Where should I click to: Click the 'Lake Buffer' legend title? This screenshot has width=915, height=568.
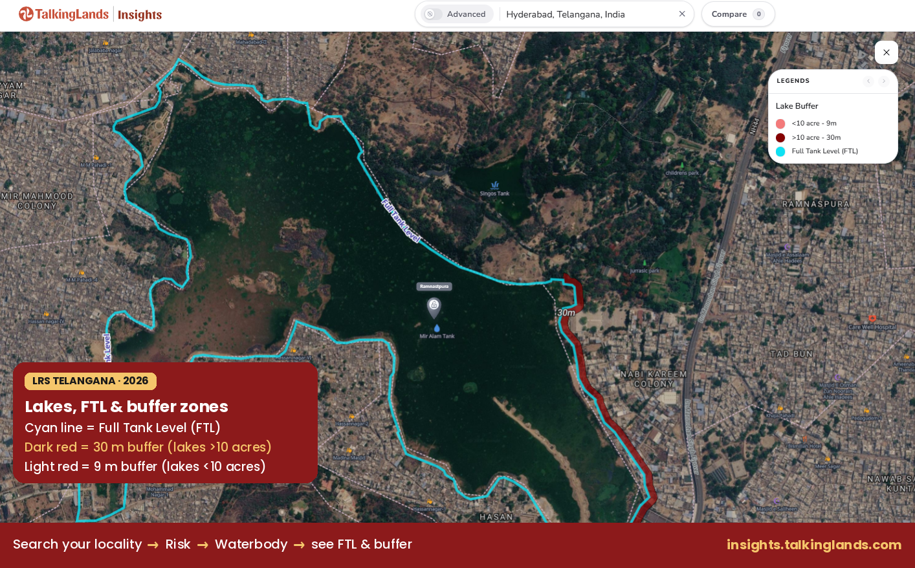[797, 106]
